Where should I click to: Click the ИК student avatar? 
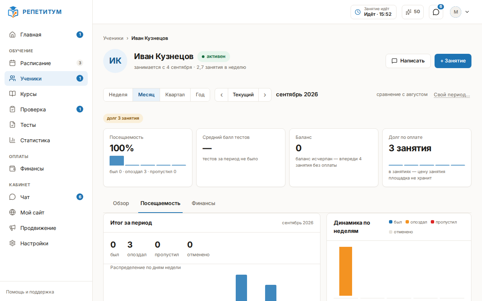(115, 61)
